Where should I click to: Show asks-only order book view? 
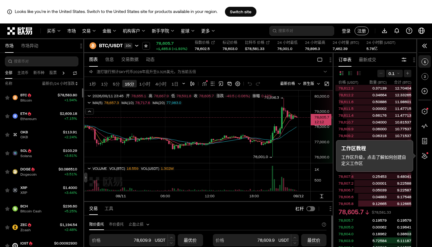coord(359,73)
